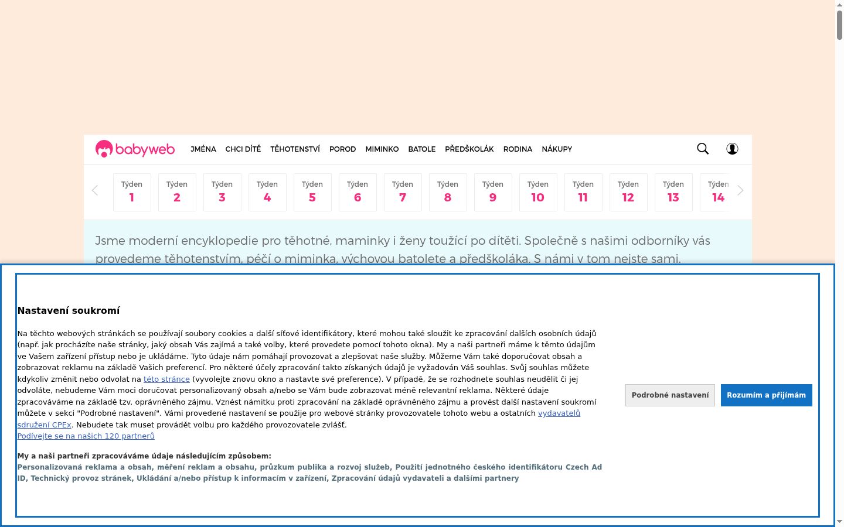Click Podrobné nastavení button
This screenshot has width=844, height=527.
pos(670,395)
